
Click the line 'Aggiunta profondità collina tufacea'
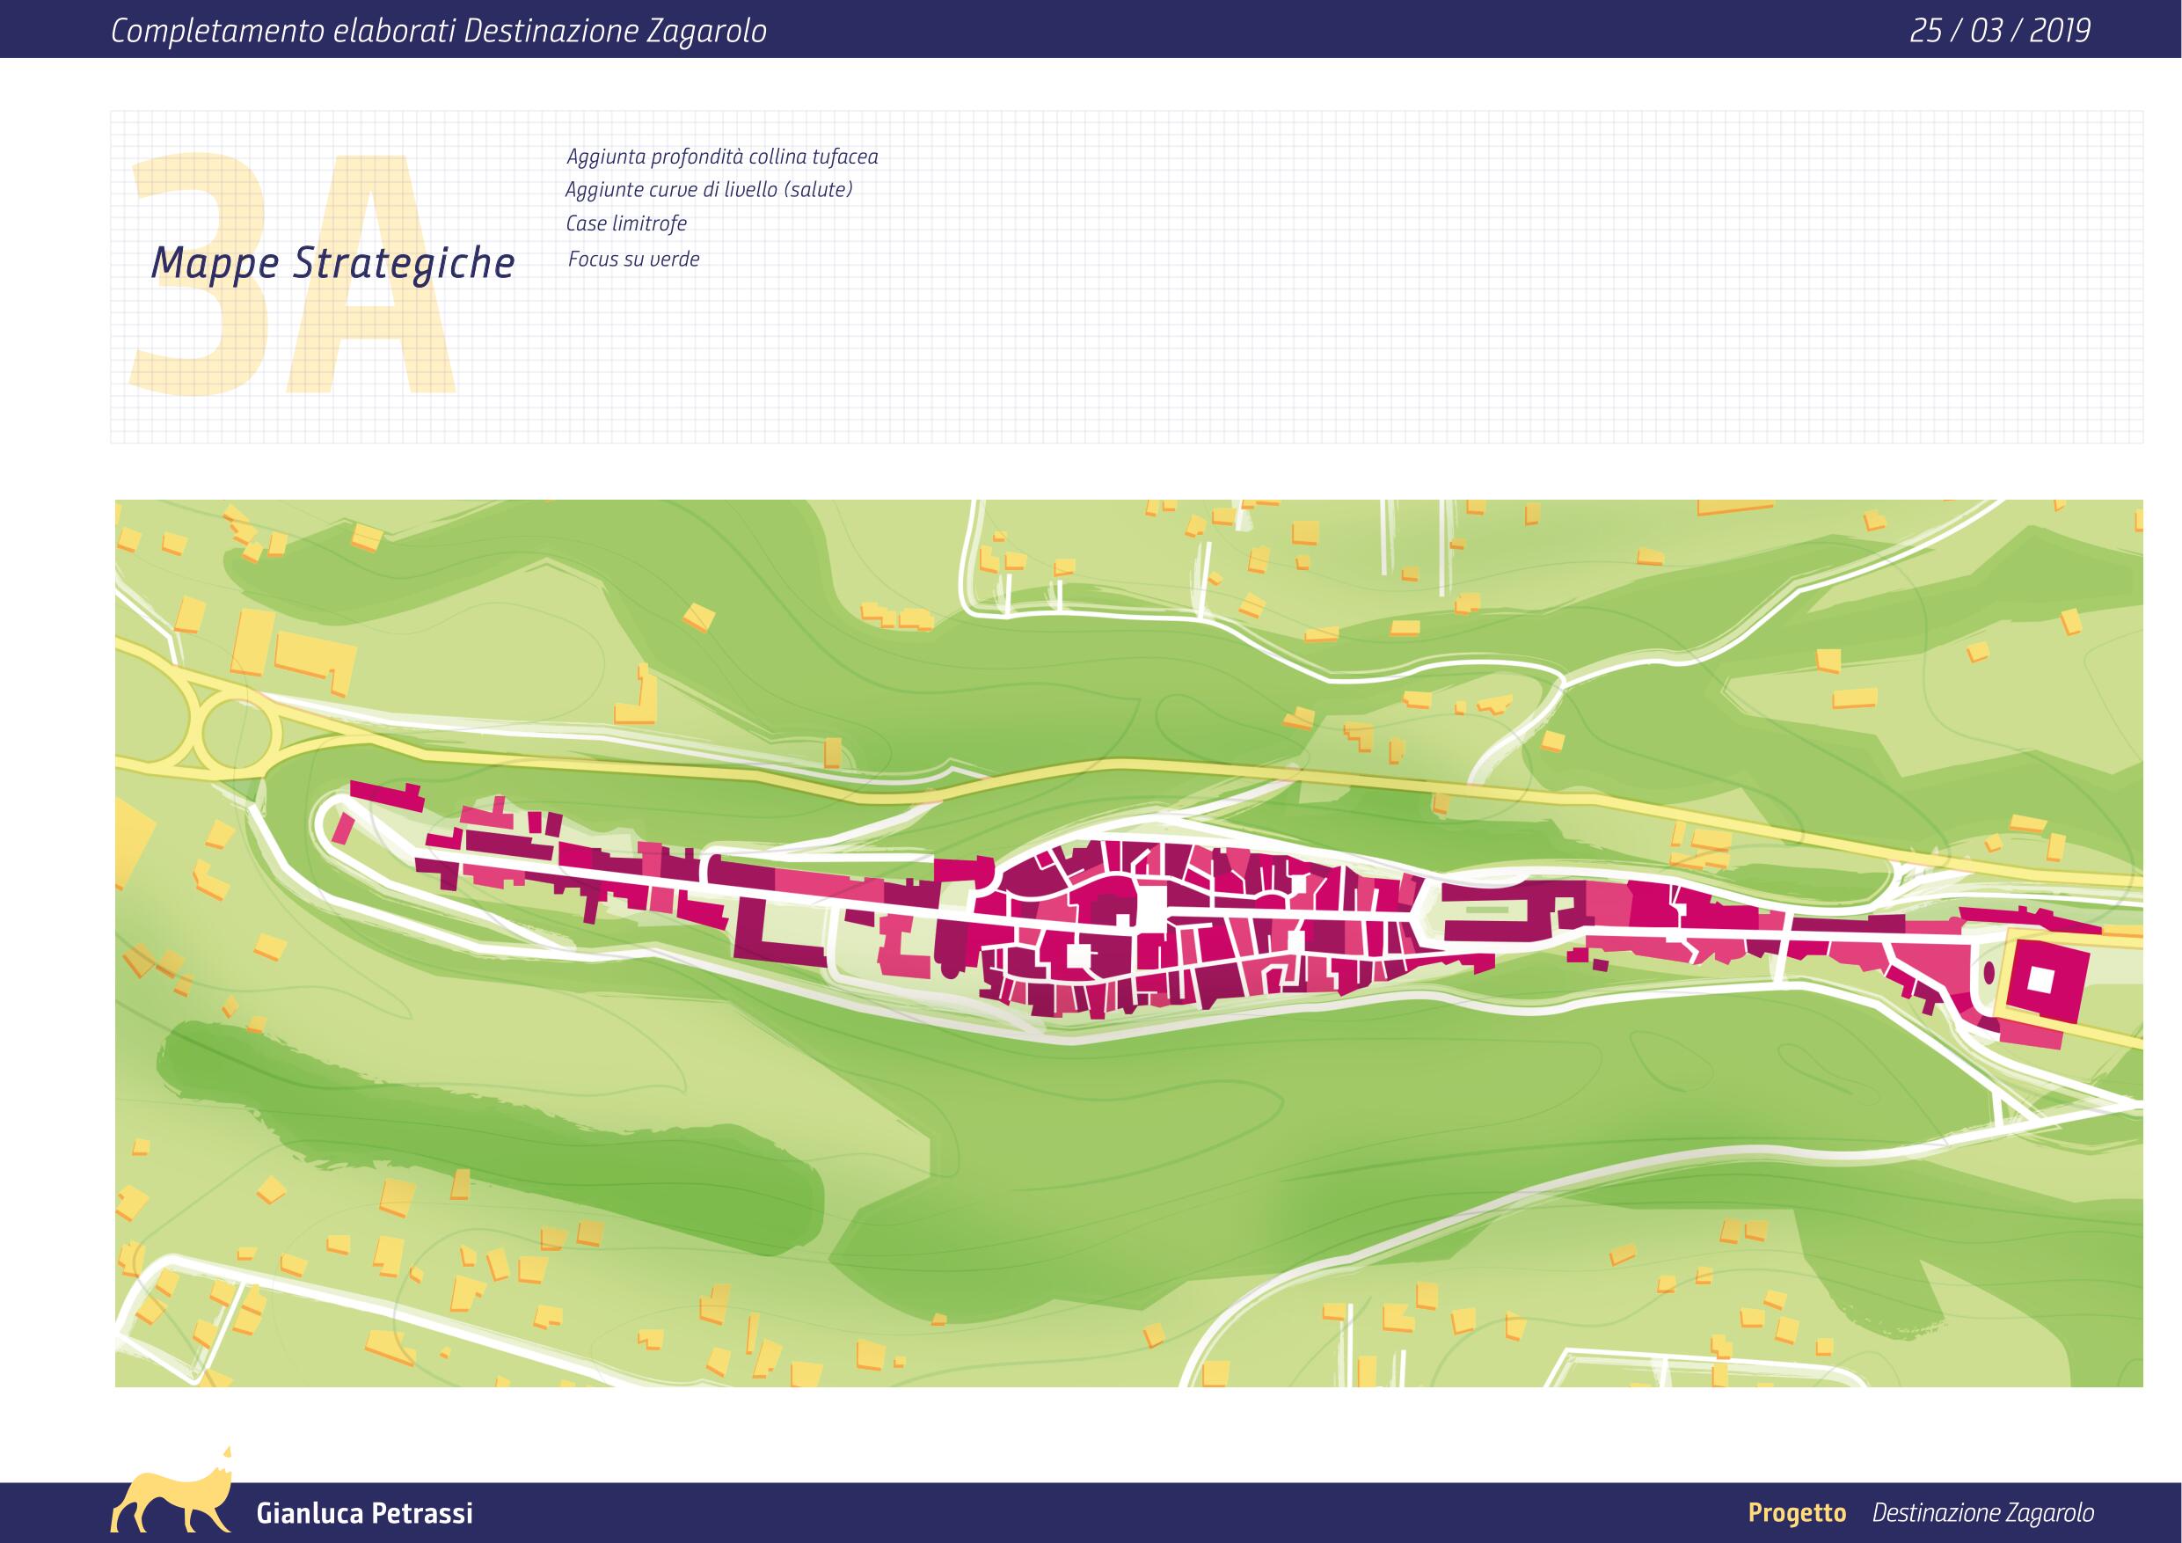tap(721, 157)
